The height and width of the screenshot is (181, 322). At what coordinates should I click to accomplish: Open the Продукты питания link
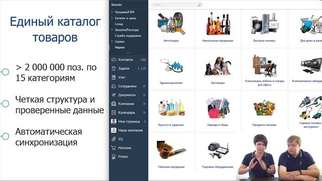[264, 125]
